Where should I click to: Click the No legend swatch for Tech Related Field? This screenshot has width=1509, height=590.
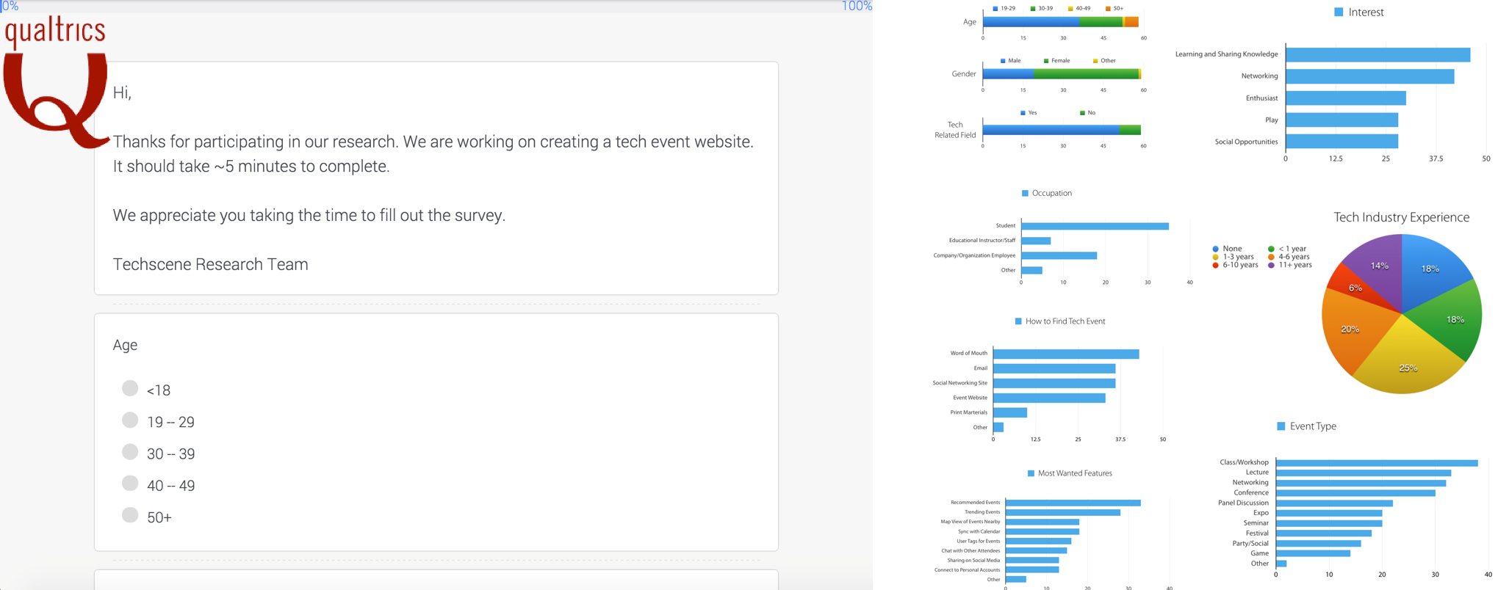pos(1082,113)
